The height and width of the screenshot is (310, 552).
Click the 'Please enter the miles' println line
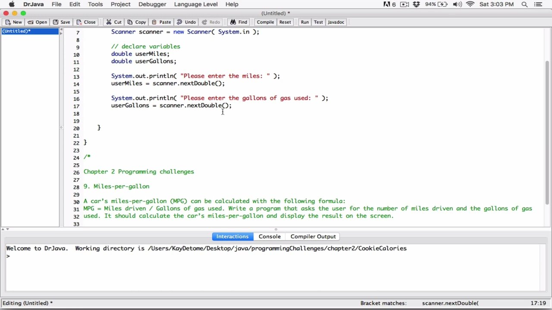point(195,76)
